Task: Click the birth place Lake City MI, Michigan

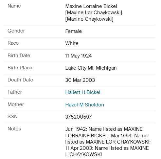Action: point(91,68)
